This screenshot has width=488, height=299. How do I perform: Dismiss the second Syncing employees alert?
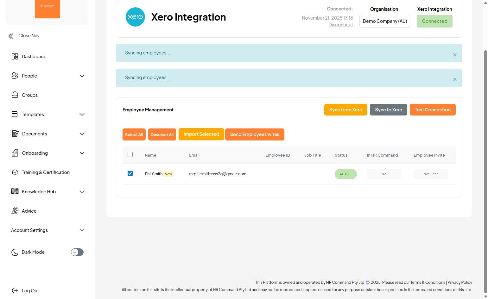[x=455, y=79]
